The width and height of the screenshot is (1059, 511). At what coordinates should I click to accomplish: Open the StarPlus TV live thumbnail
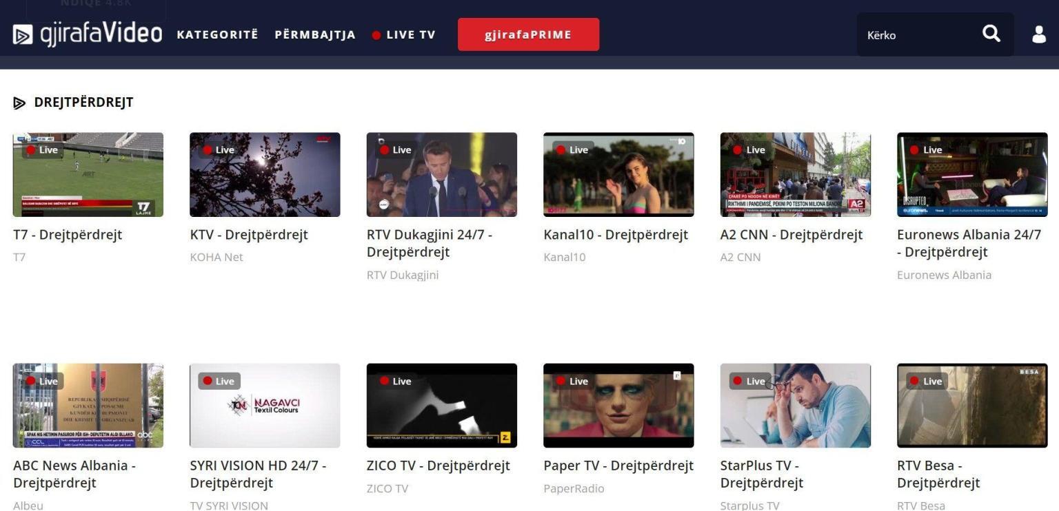point(796,406)
